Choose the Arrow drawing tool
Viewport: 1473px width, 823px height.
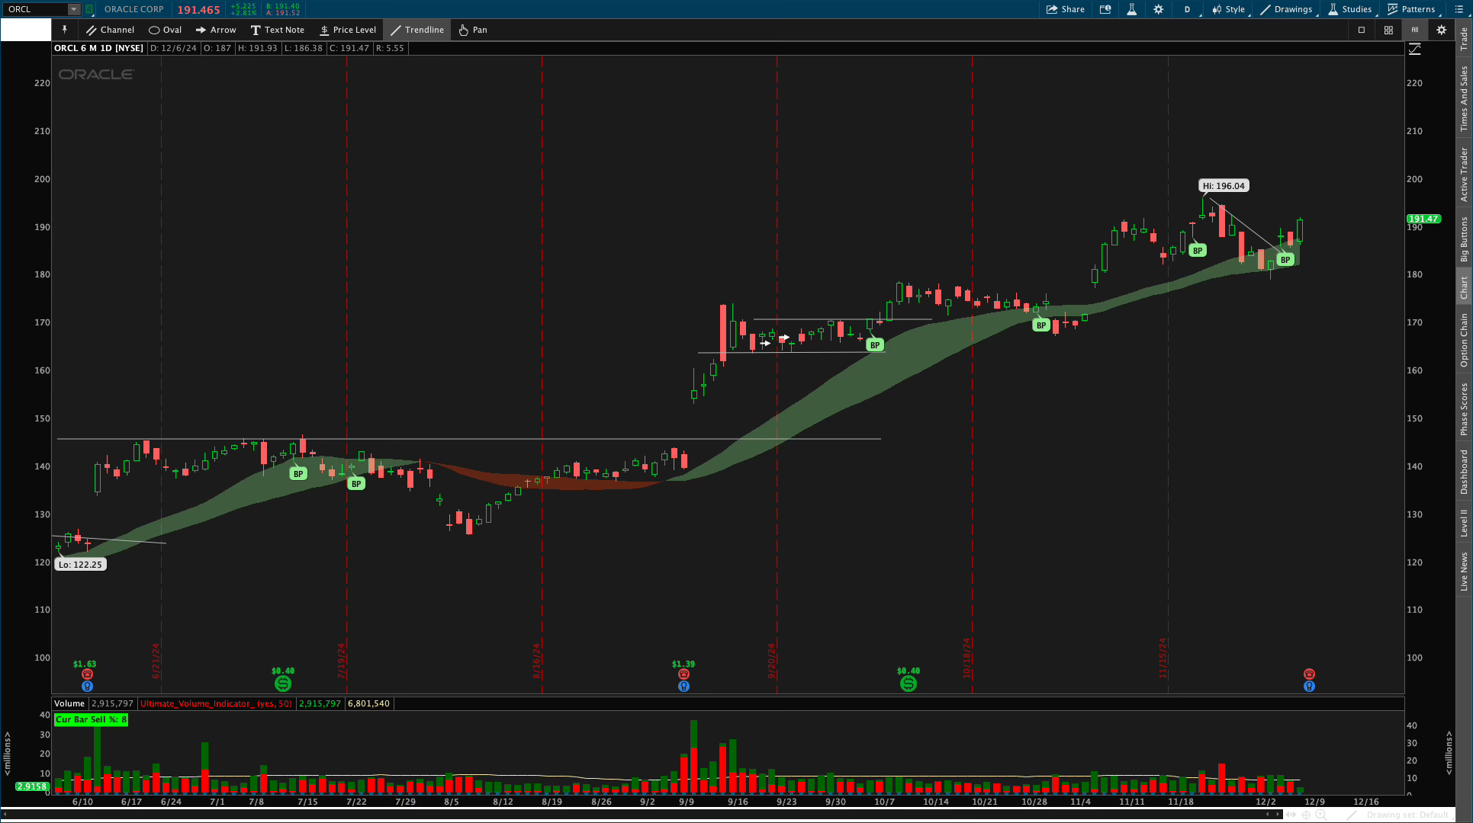216,30
